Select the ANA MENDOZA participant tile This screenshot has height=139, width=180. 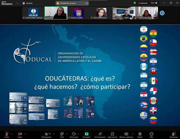(101, 13)
